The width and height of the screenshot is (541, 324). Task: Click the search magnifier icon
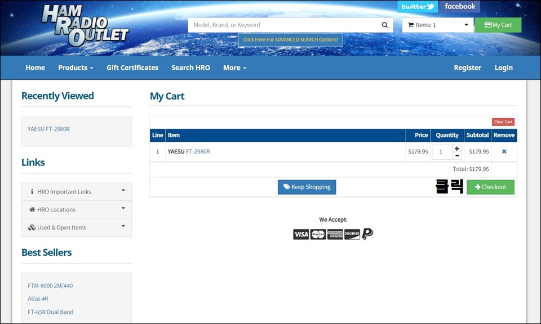pos(385,25)
